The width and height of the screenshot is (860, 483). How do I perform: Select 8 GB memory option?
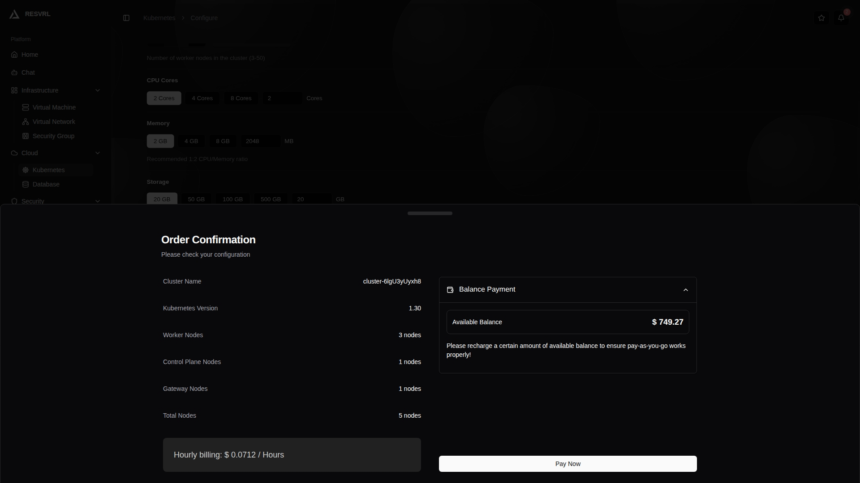223,141
